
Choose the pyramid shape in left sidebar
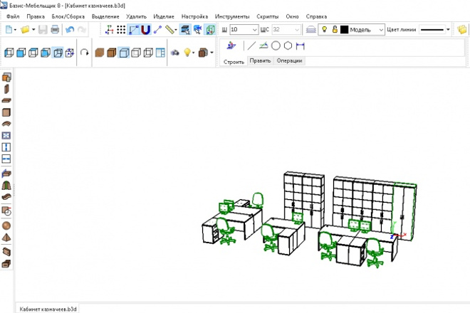point(6,238)
